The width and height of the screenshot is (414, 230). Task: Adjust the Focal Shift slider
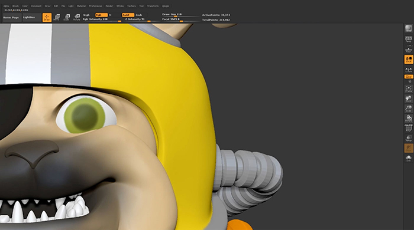[180, 19]
